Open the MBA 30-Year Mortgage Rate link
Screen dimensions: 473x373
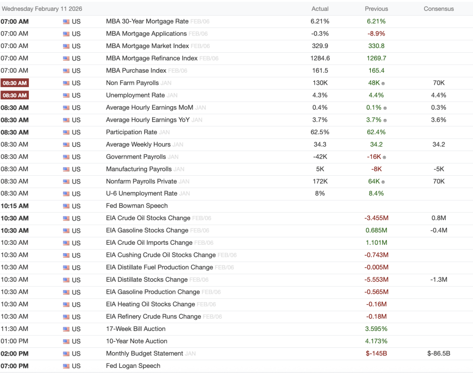tap(147, 21)
